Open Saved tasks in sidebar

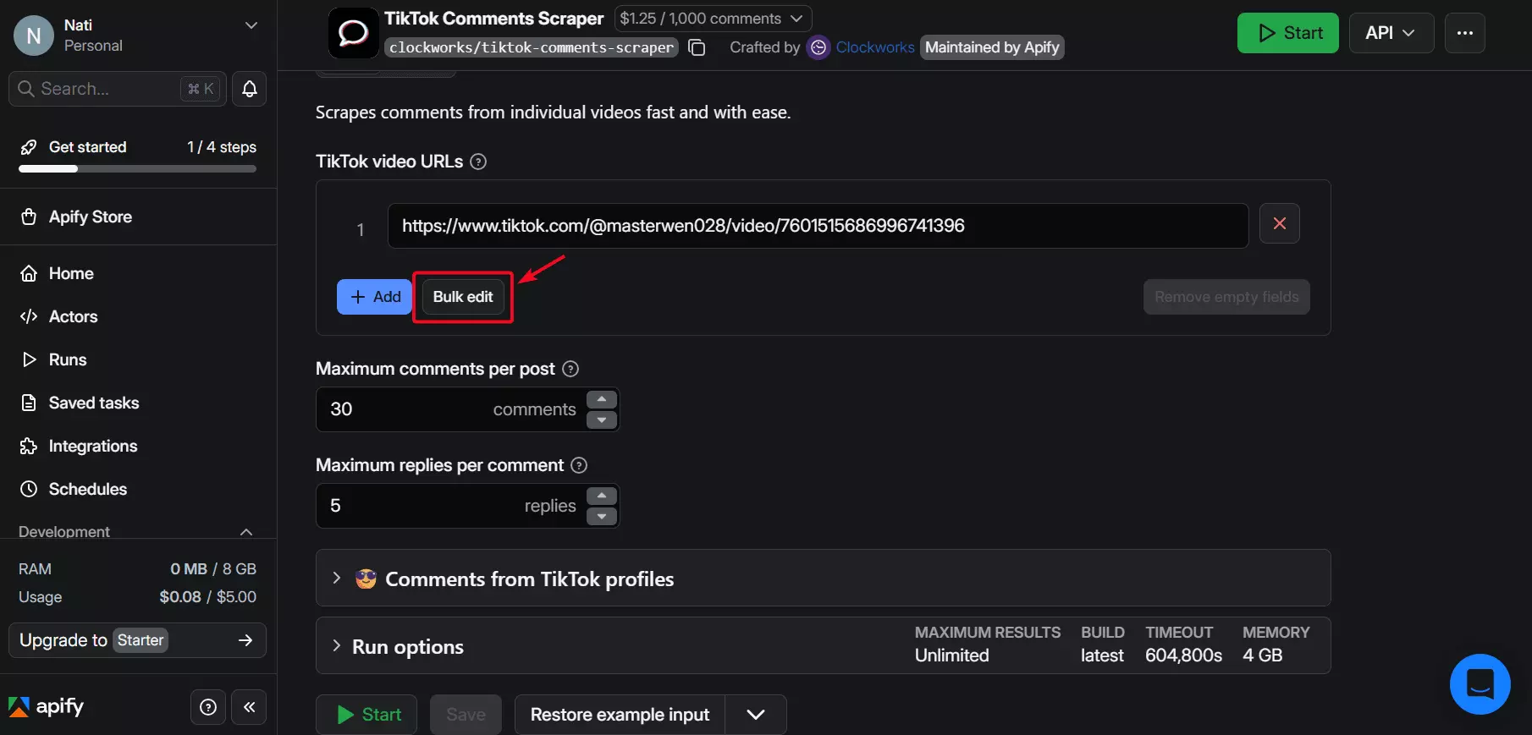tap(137, 403)
